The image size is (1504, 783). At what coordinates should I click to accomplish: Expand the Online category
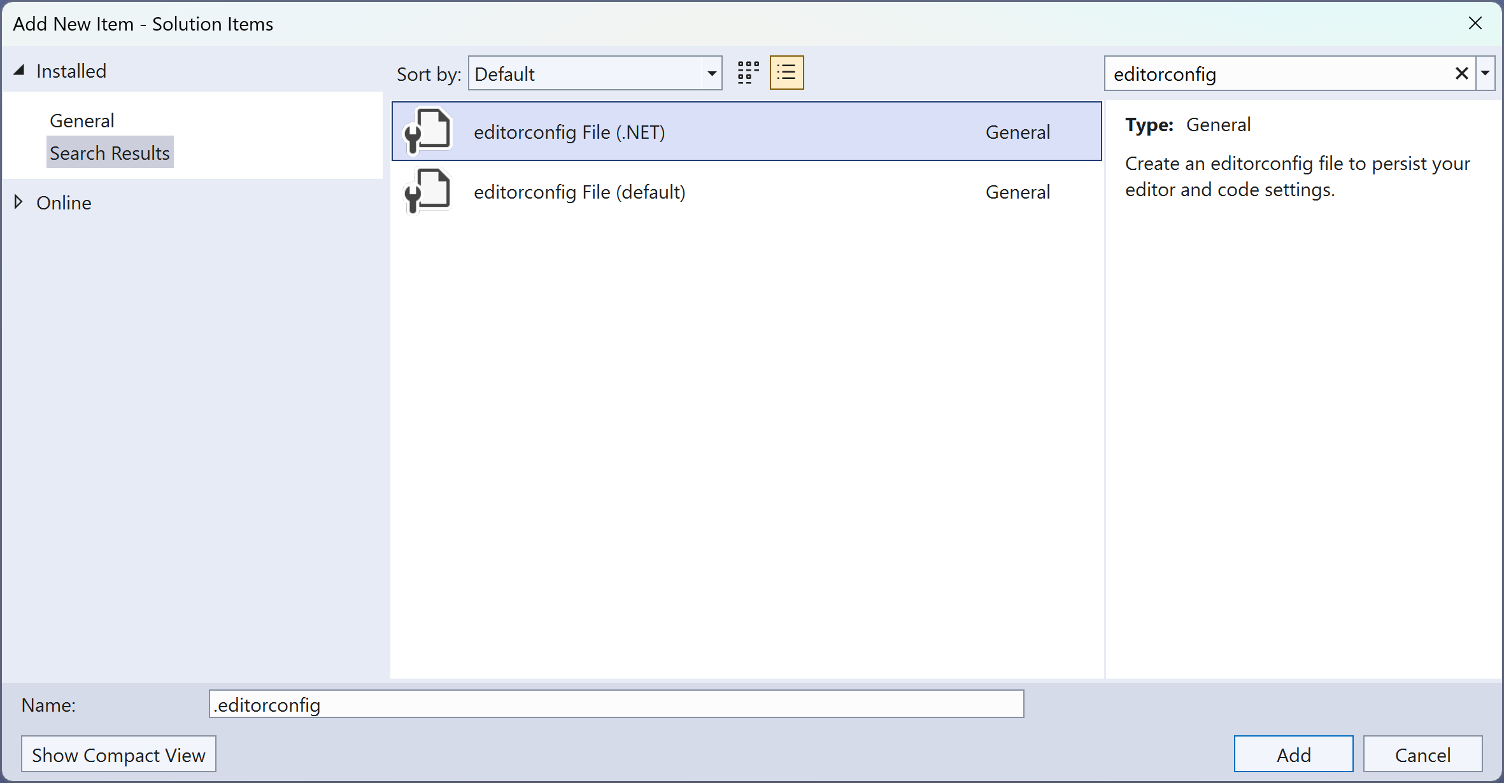pyautogui.click(x=18, y=202)
